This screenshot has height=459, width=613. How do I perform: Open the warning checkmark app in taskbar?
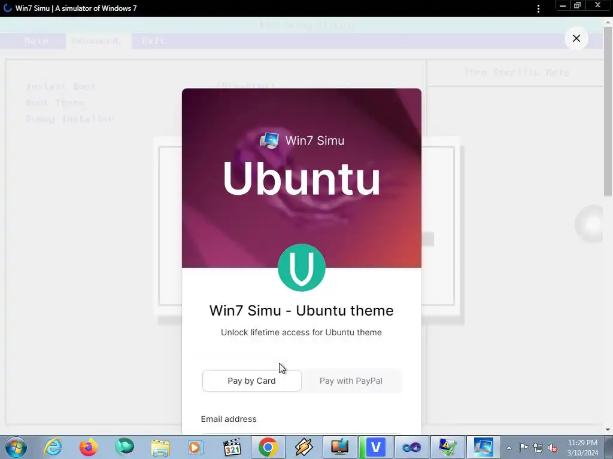(x=448, y=447)
